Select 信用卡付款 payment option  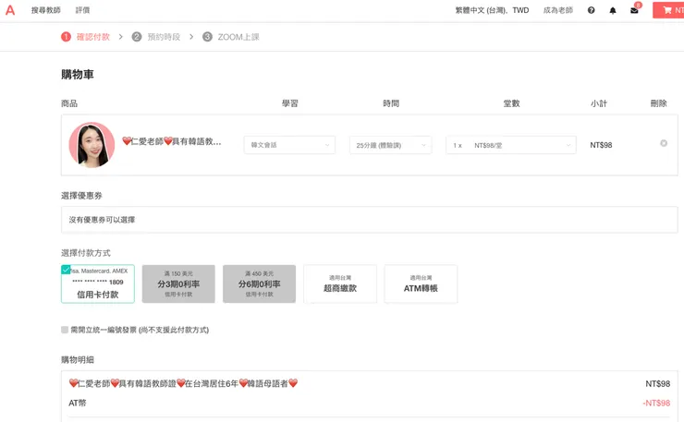(98, 283)
